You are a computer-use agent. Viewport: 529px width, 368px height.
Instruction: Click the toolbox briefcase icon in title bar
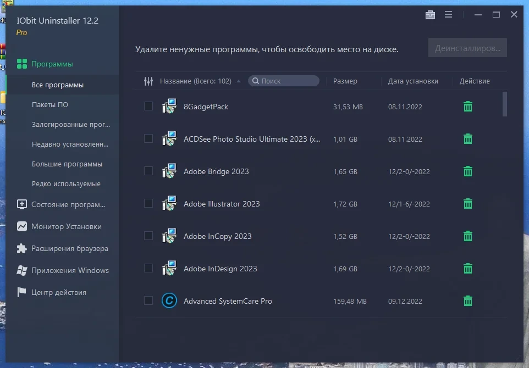click(430, 14)
